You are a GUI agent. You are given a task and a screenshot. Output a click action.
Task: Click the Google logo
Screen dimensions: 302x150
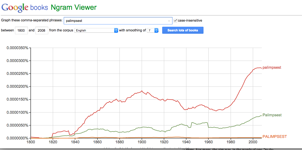coord(15,7)
